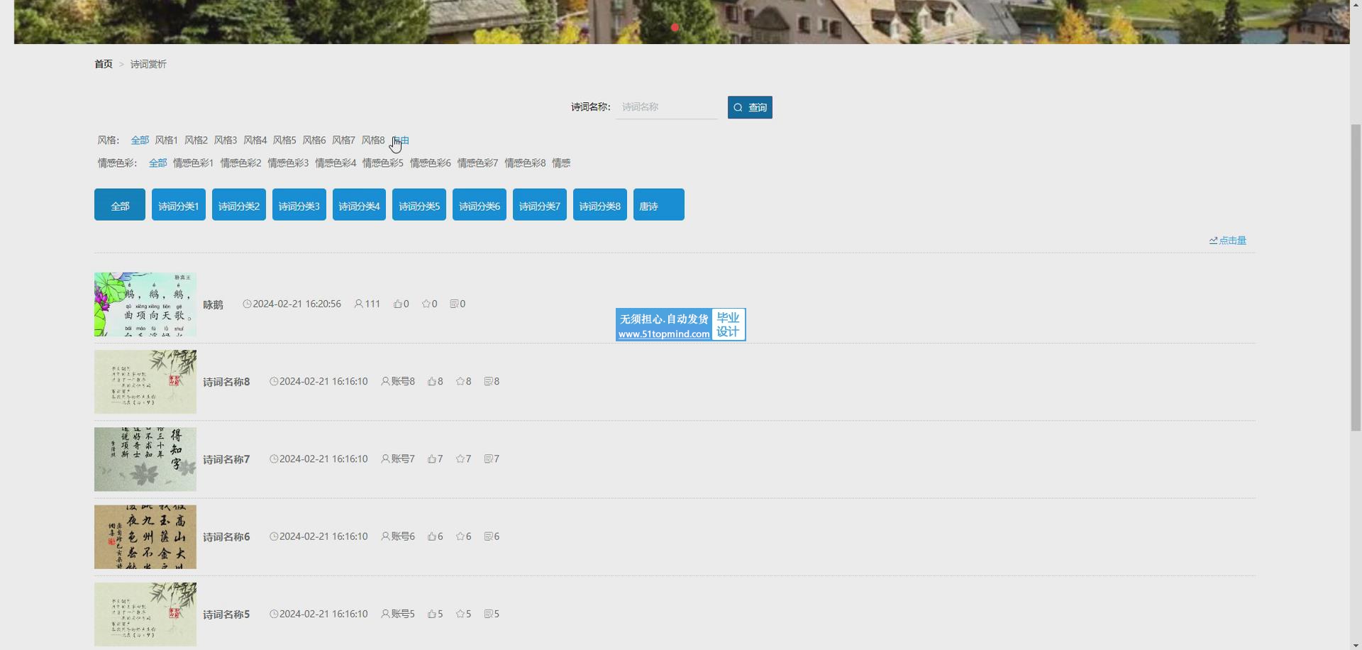The image size is (1362, 650).
Task: Filter by 情感色彩5
Action: (382, 163)
